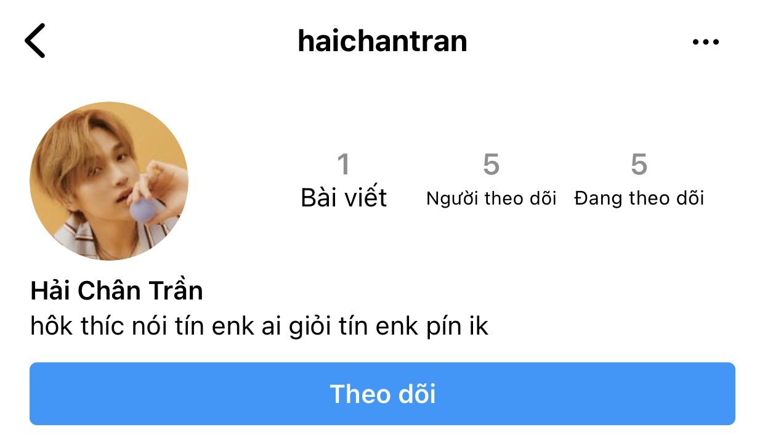Open the Đang theo dõi following list
Image resolution: width=765 pixels, height=448 pixels.
639,198
